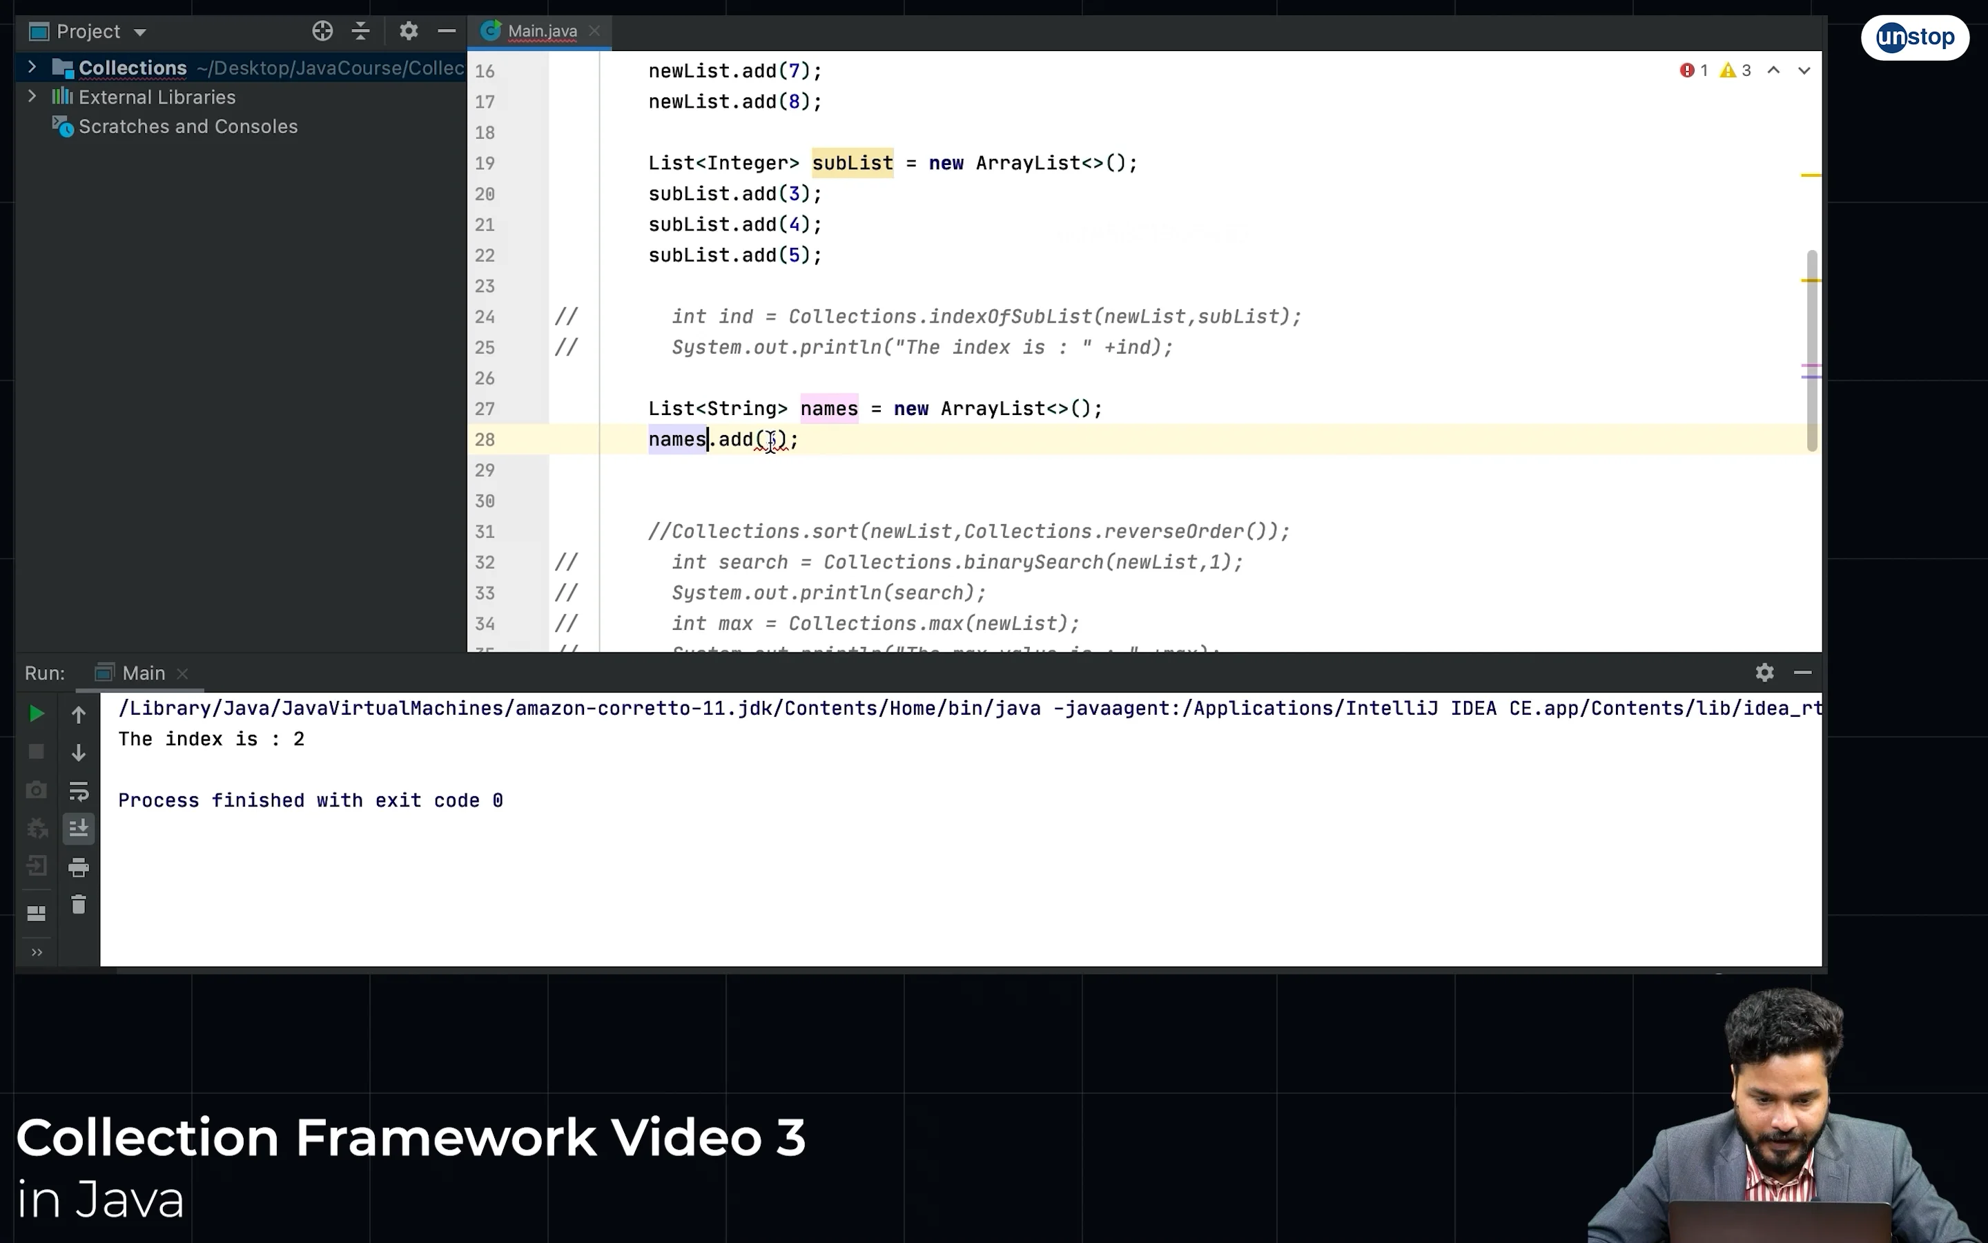The height and width of the screenshot is (1243, 1988).
Task: Click the soft-wrap output icon
Action: coord(79,790)
